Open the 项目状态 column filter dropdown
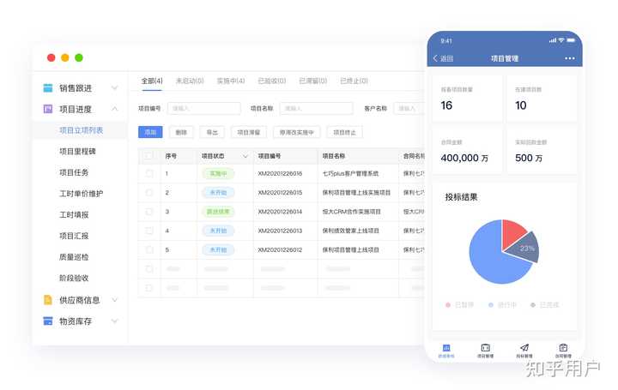618x390 pixels. 245,156
